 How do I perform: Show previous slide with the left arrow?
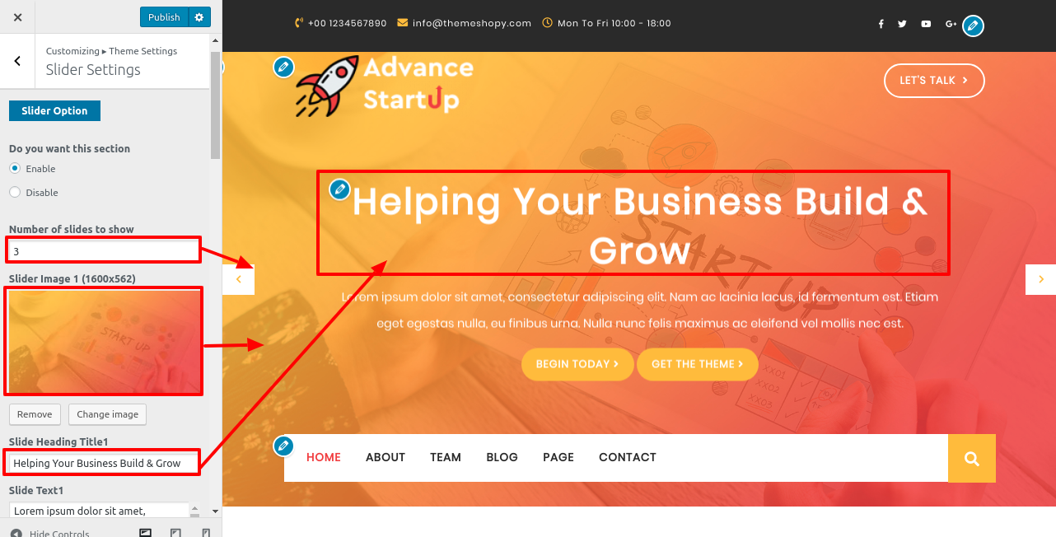click(239, 279)
